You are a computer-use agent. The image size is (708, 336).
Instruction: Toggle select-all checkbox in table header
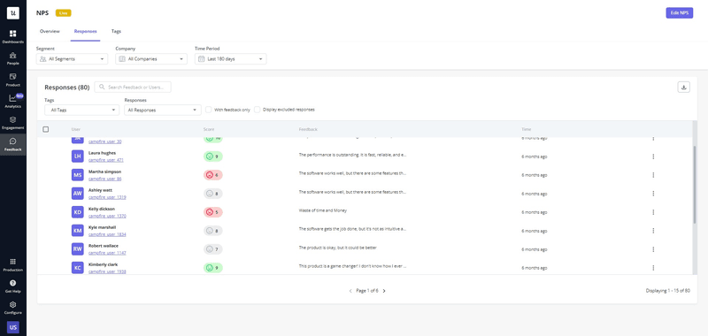(46, 129)
